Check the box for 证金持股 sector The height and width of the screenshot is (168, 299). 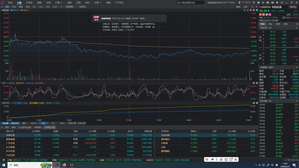158,135
